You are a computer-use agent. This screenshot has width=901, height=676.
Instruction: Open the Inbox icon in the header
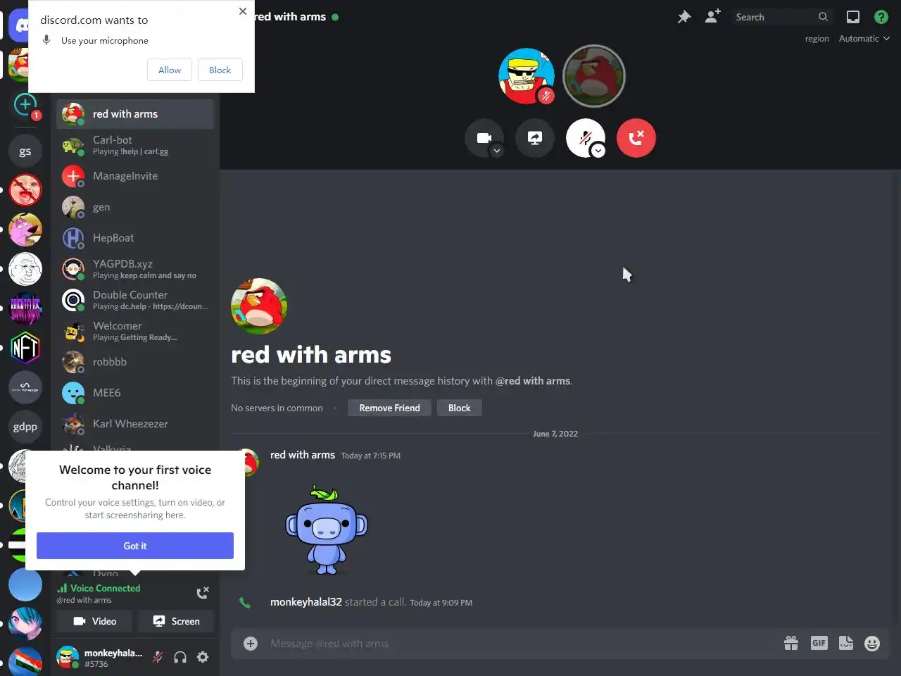coord(852,17)
